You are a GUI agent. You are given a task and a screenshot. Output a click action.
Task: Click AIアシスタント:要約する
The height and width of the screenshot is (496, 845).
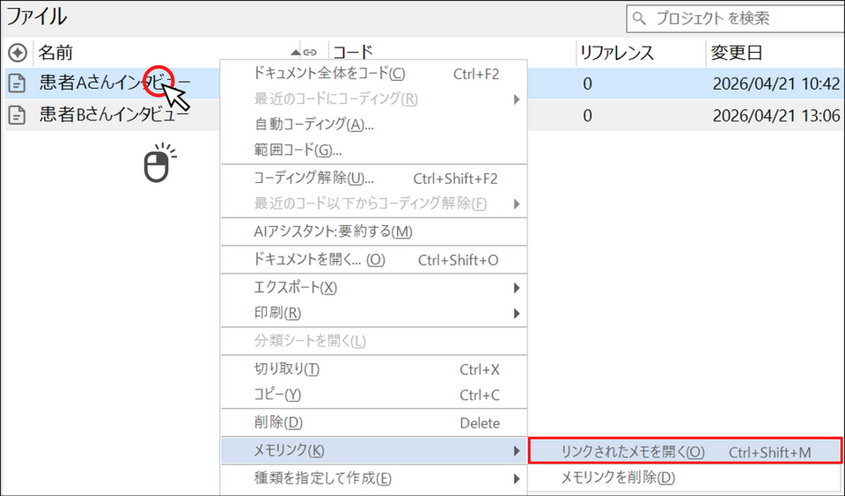333,232
